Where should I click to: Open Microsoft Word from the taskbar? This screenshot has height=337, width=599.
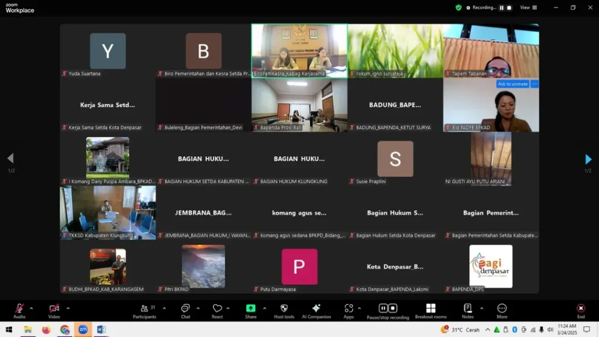(101, 330)
